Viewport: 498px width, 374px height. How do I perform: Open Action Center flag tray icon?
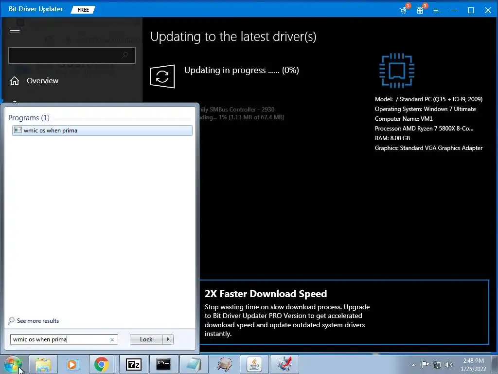click(x=425, y=364)
